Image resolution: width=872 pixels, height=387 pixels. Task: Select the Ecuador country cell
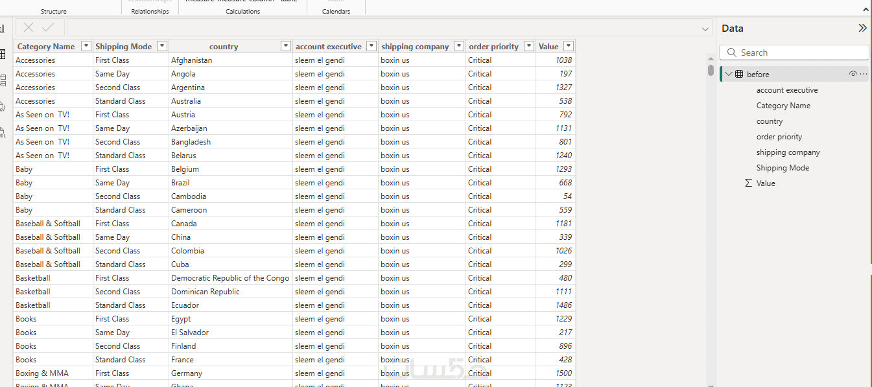pos(231,305)
